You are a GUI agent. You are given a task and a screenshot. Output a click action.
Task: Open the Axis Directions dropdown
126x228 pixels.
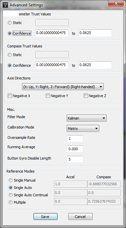(x=63, y=87)
